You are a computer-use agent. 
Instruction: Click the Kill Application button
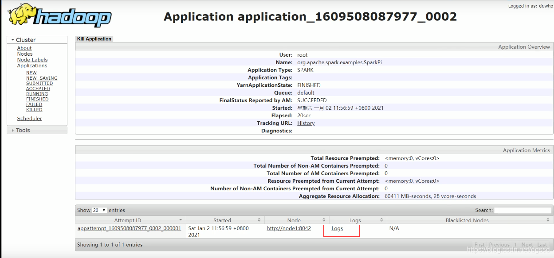[94, 39]
